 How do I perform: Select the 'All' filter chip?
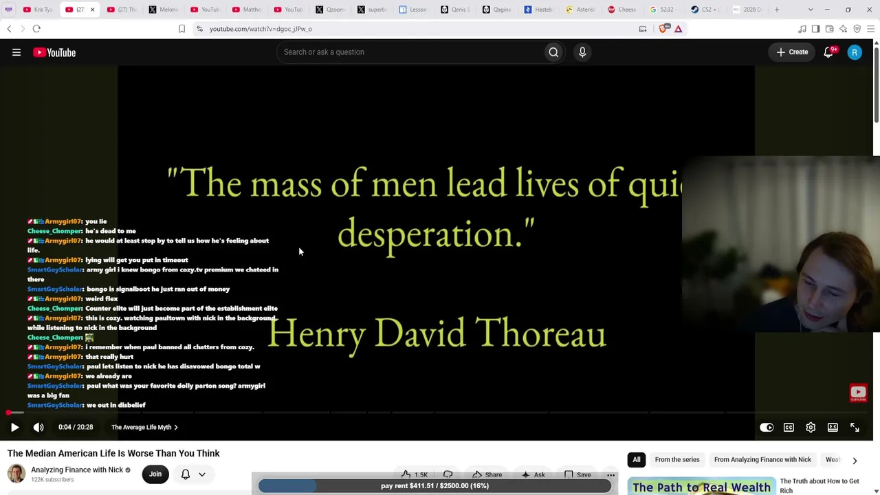637,460
